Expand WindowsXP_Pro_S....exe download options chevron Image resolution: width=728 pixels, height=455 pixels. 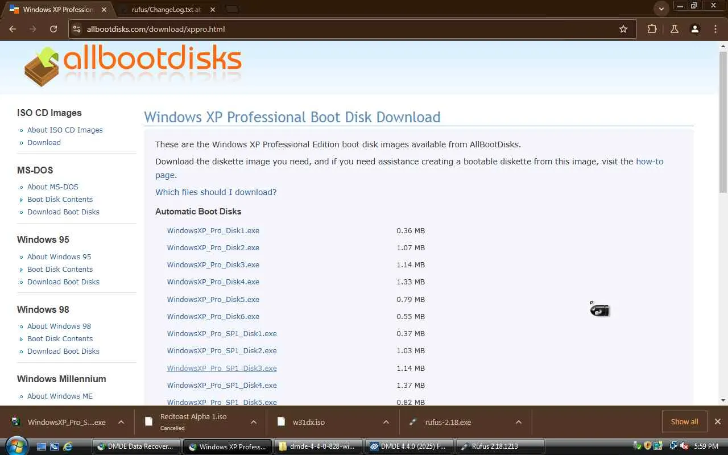pos(121,422)
